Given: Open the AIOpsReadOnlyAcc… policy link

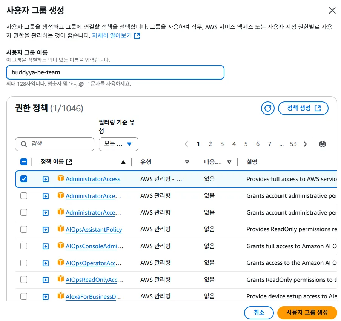Looking at the screenshot, I should pos(94,280).
